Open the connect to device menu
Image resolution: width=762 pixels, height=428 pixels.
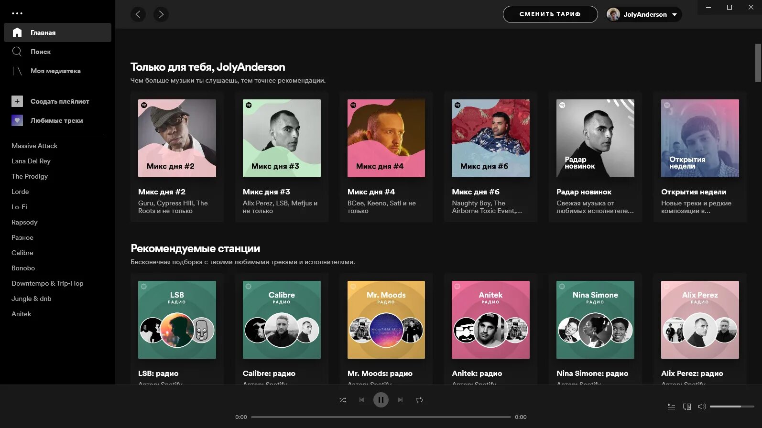click(687, 407)
